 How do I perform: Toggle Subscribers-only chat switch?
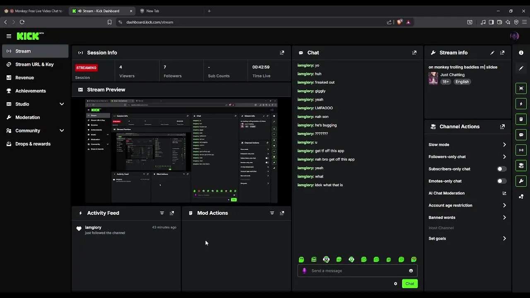(501, 169)
